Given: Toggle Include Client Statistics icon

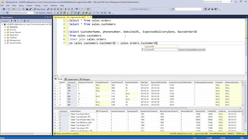Looking at the screenshot, I should click(x=79, y=13).
